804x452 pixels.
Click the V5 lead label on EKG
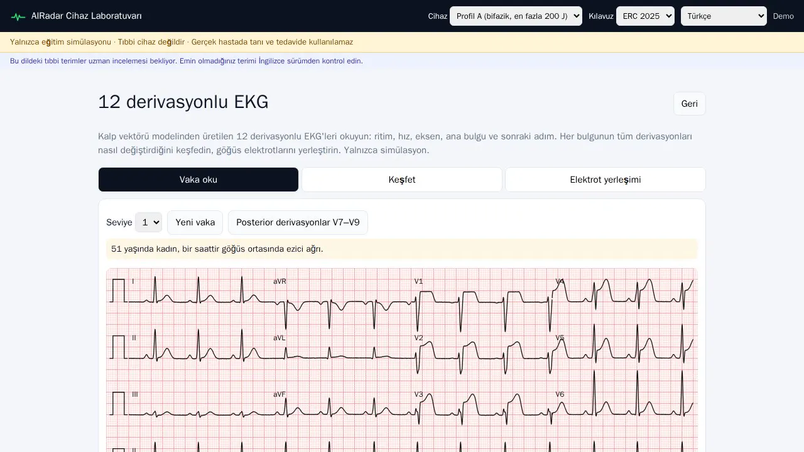tap(560, 338)
